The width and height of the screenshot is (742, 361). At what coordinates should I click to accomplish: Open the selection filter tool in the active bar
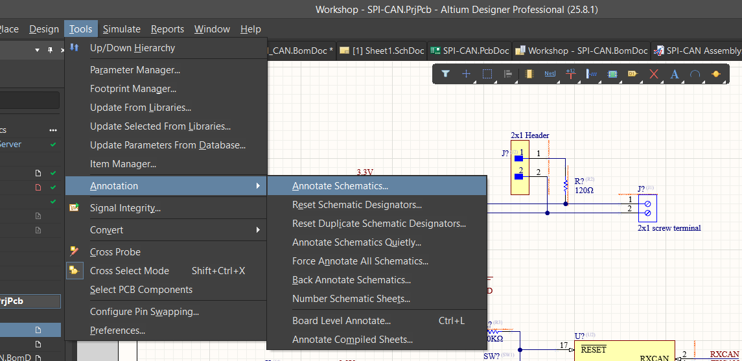pos(445,74)
